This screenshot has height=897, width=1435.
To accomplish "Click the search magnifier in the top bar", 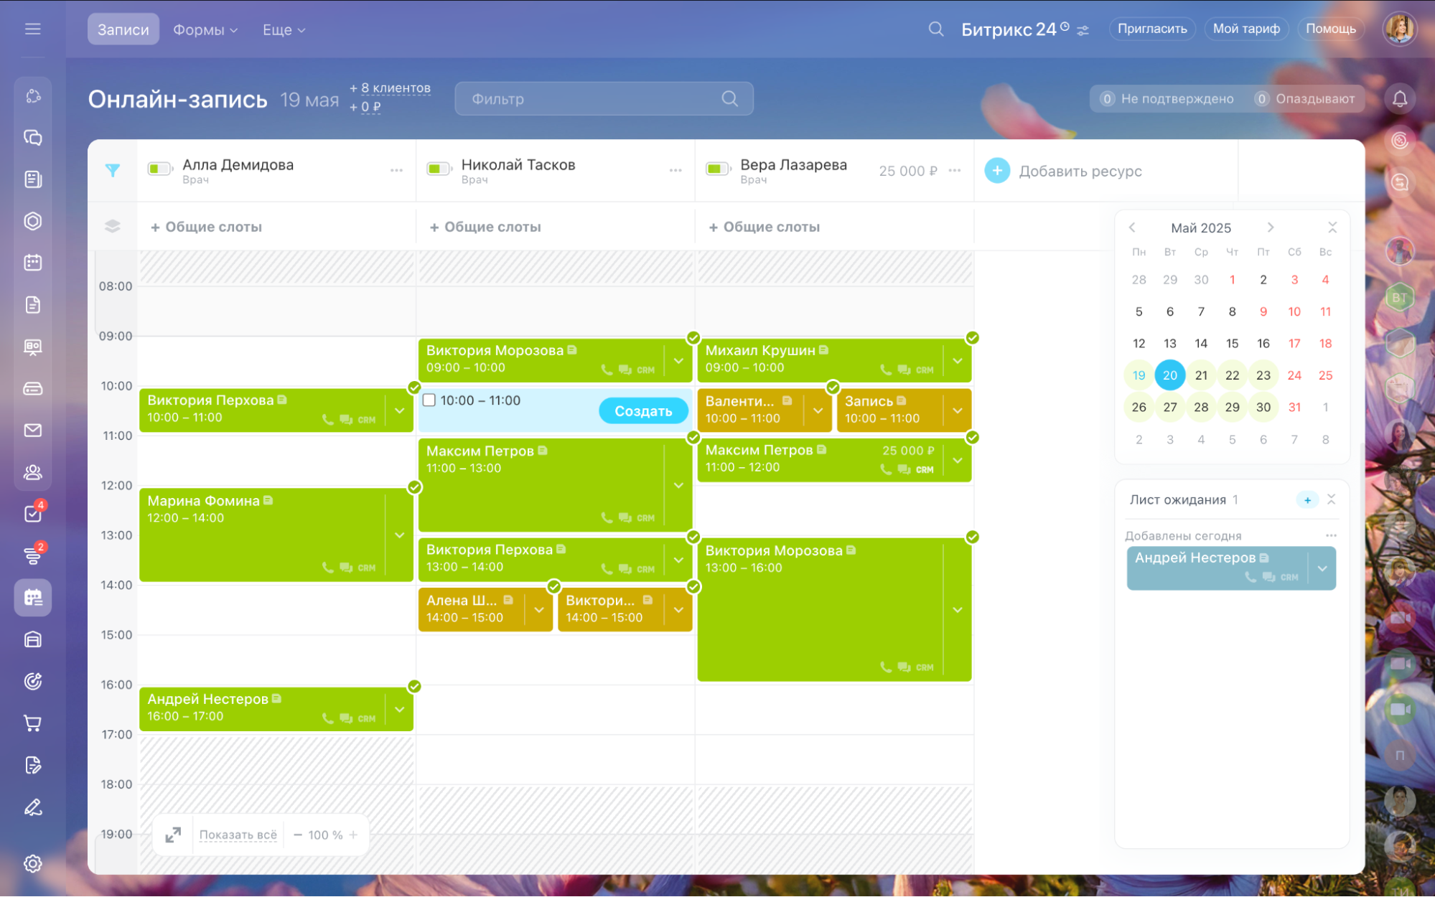I will [935, 29].
